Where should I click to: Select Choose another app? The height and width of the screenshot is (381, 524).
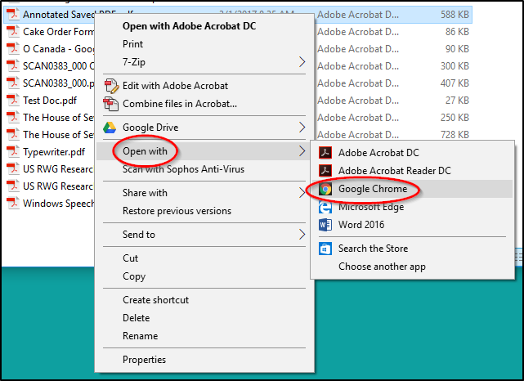[382, 267]
